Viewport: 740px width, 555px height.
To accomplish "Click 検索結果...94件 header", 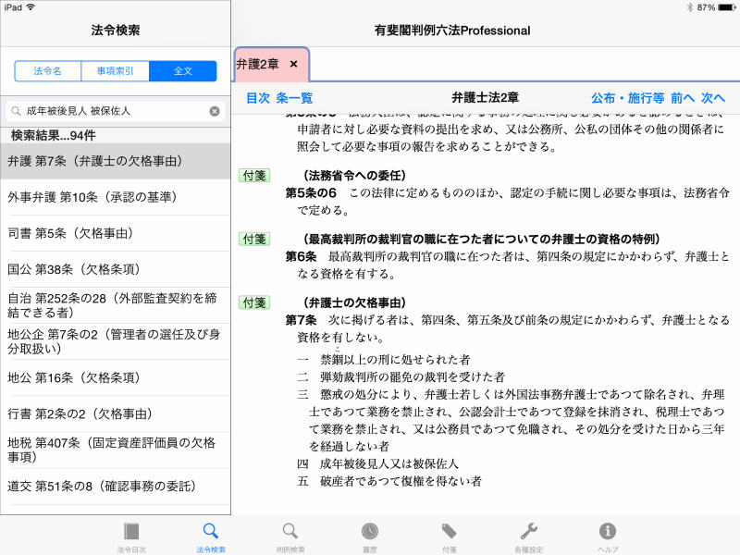I will pyautogui.click(x=54, y=135).
